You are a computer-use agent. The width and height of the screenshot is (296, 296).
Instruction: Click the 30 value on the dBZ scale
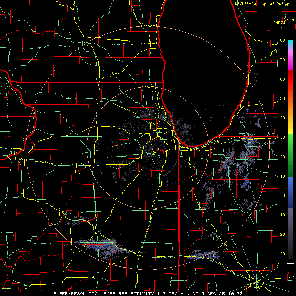click(x=283, y=137)
